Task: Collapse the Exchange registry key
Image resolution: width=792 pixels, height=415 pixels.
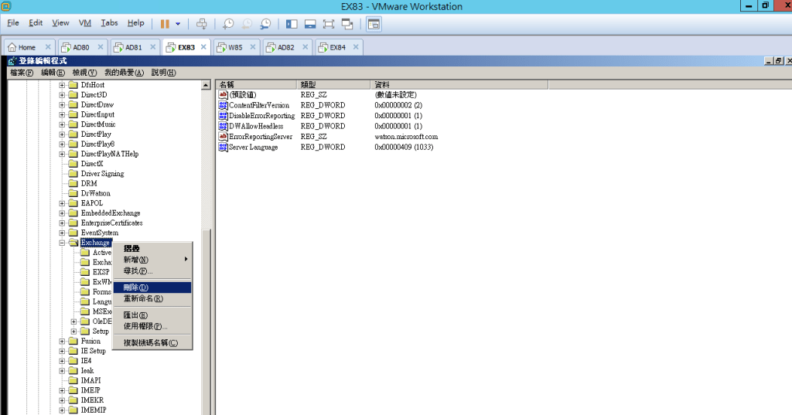Action: click(x=63, y=243)
